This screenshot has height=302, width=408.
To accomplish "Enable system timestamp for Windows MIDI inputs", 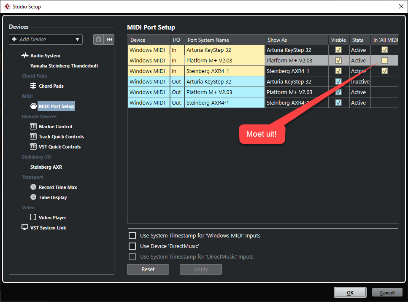I will [132, 235].
